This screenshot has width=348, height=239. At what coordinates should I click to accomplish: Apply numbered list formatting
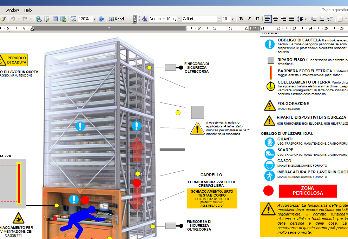(x=314, y=19)
